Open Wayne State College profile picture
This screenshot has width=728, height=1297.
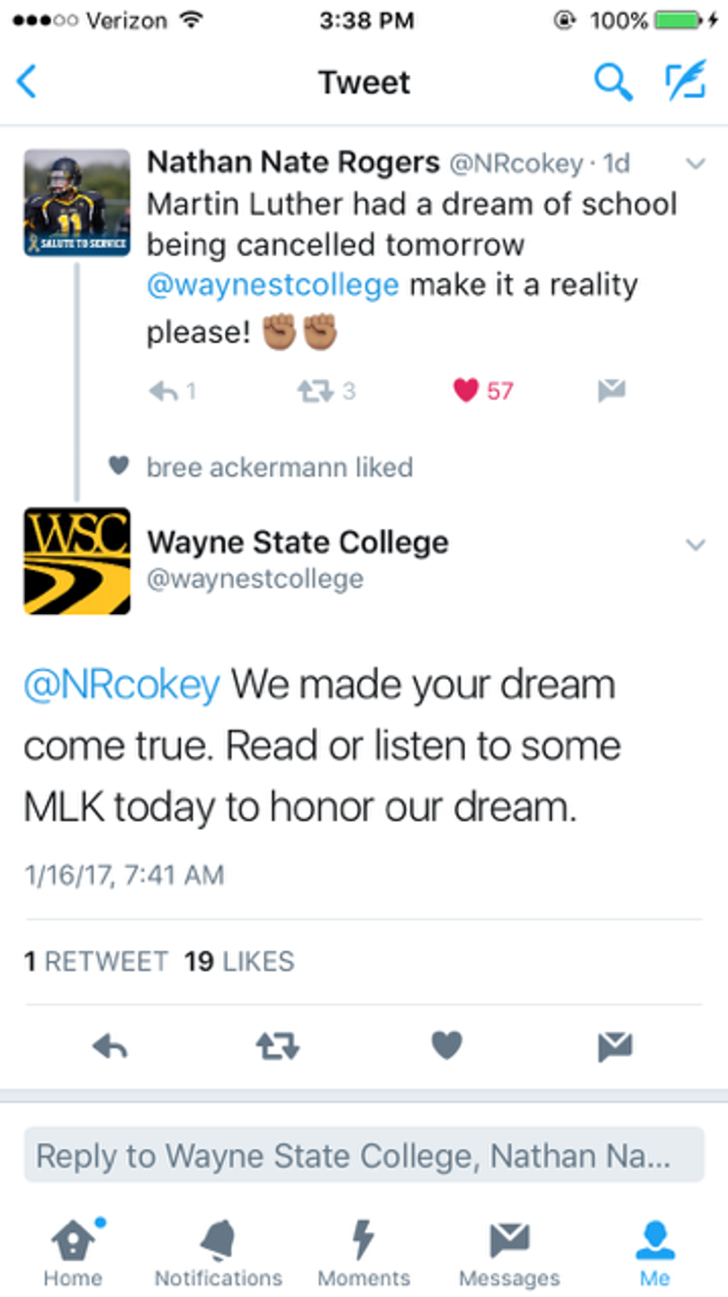(77, 561)
